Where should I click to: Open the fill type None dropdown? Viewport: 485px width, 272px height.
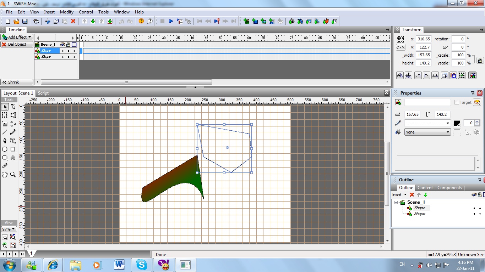pyautogui.click(x=428, y=132)
